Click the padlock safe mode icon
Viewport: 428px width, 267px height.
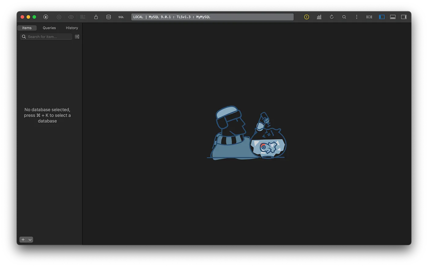point(96,17)
